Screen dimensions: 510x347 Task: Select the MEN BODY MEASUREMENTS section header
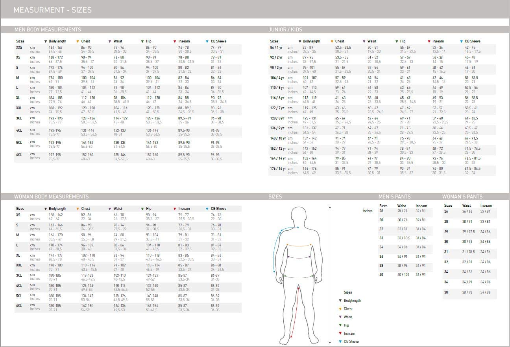pyautogui.click(x=48, y=29)
